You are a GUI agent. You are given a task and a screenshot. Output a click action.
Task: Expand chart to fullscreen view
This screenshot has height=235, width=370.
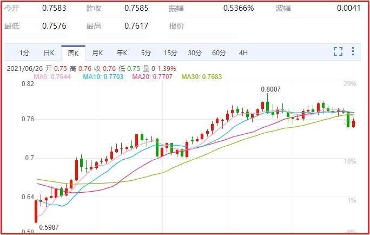click(338, 51)
